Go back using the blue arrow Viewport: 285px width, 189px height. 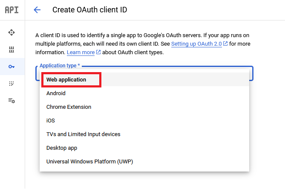tap(37, 10)
